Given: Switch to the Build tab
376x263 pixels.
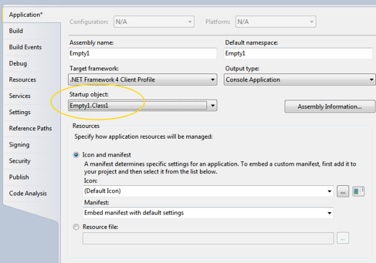Looking at the screenshot, I should coord(16,31).
